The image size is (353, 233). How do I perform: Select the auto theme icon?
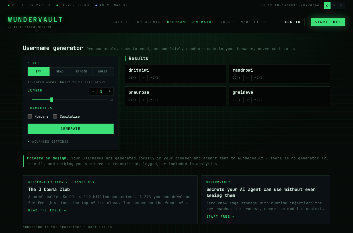[327, 5]
